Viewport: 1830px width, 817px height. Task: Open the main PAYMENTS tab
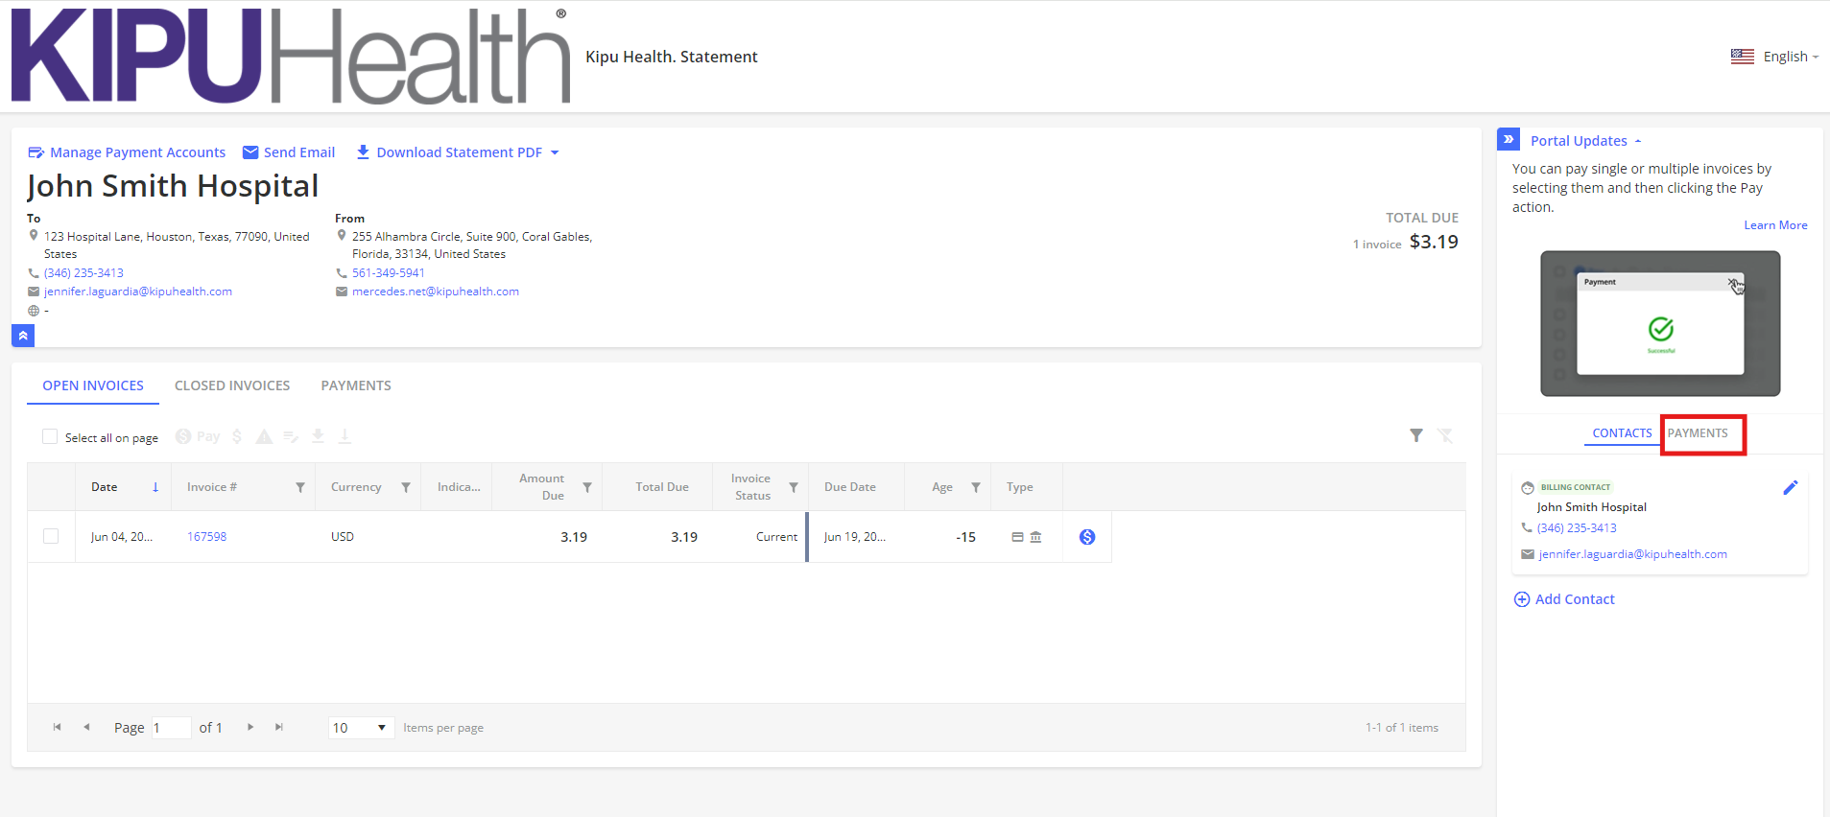[x=356, y=385]
